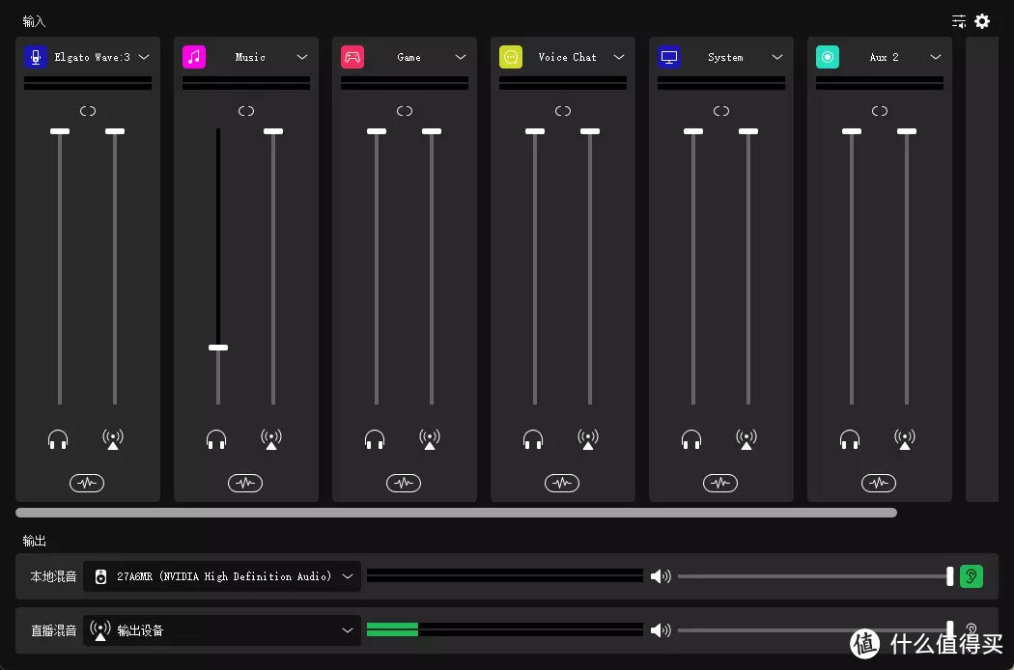Mute Voice Chat stream broadcast output
Screen dimensions: 1014x670
(x=588, y=440)
